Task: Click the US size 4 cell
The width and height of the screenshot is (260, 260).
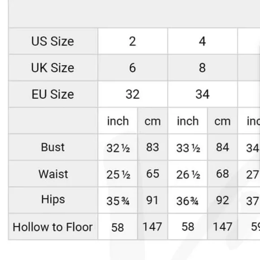Action: click(x=203, y=41)
